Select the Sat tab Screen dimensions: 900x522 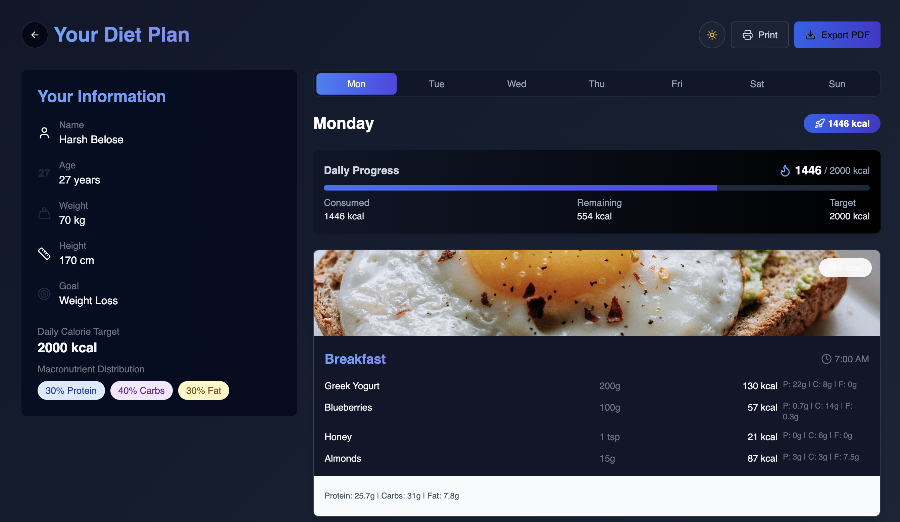[x=756, y=84]
